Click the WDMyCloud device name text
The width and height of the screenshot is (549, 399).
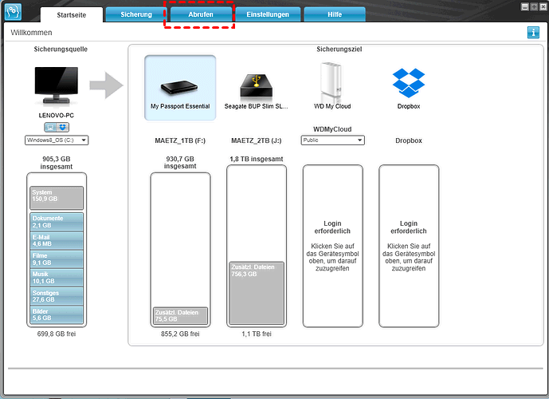click(x=332, y=129)
